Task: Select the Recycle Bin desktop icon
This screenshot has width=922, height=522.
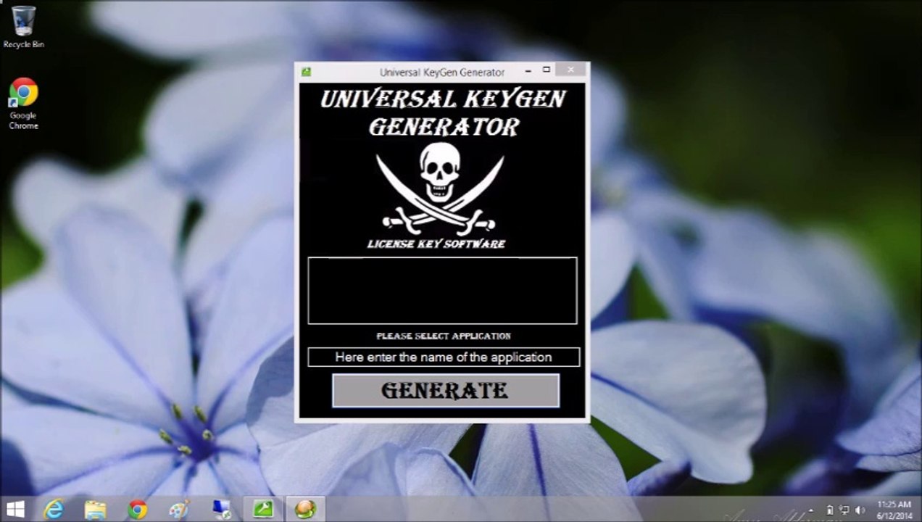Action: click(x=23, y=27)
